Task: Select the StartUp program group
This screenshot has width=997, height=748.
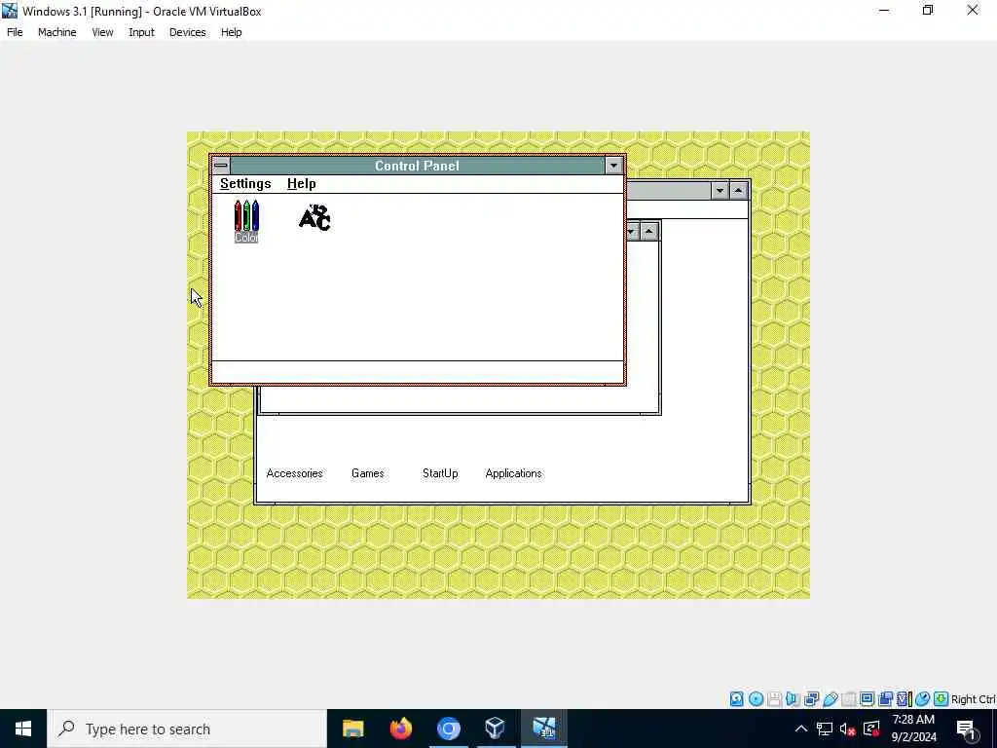Action: click(440, 473)
